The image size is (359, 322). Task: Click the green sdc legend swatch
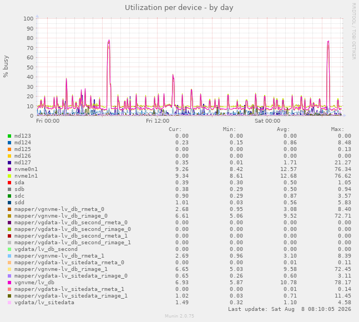click(9, 196)
